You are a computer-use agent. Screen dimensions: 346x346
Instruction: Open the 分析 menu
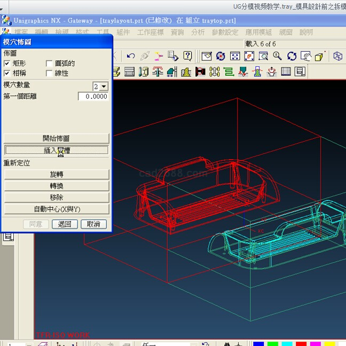coord(198,32)
